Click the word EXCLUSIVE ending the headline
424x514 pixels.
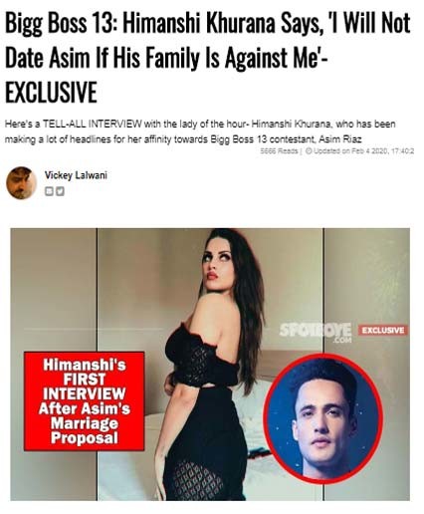pos(51,92)
